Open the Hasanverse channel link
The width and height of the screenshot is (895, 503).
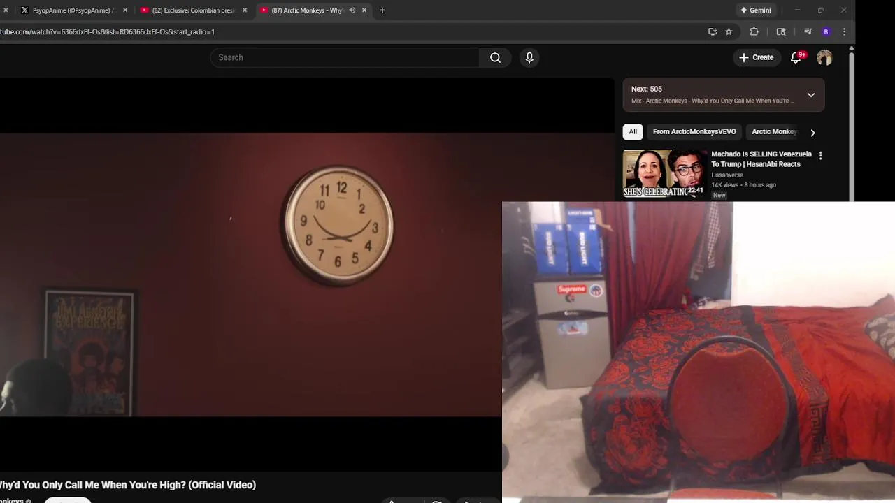727,175
